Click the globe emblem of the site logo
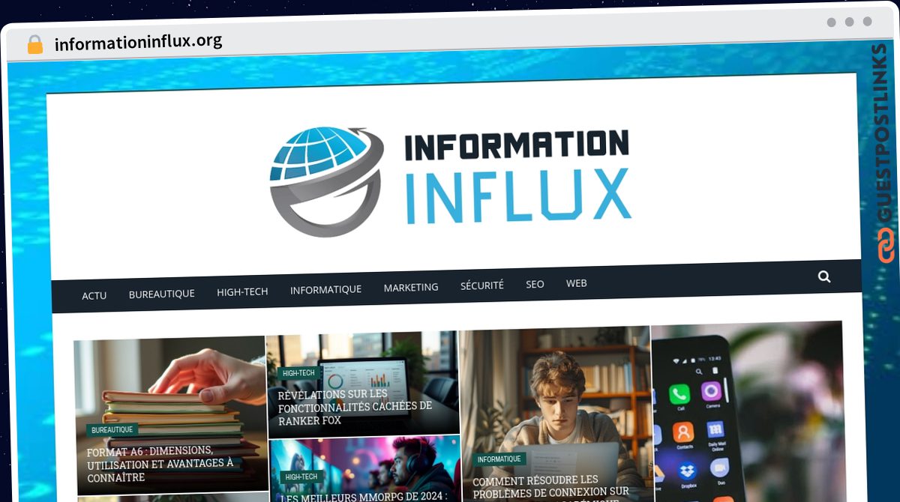The width and height of the screenshot is (900, 502). 326,181
